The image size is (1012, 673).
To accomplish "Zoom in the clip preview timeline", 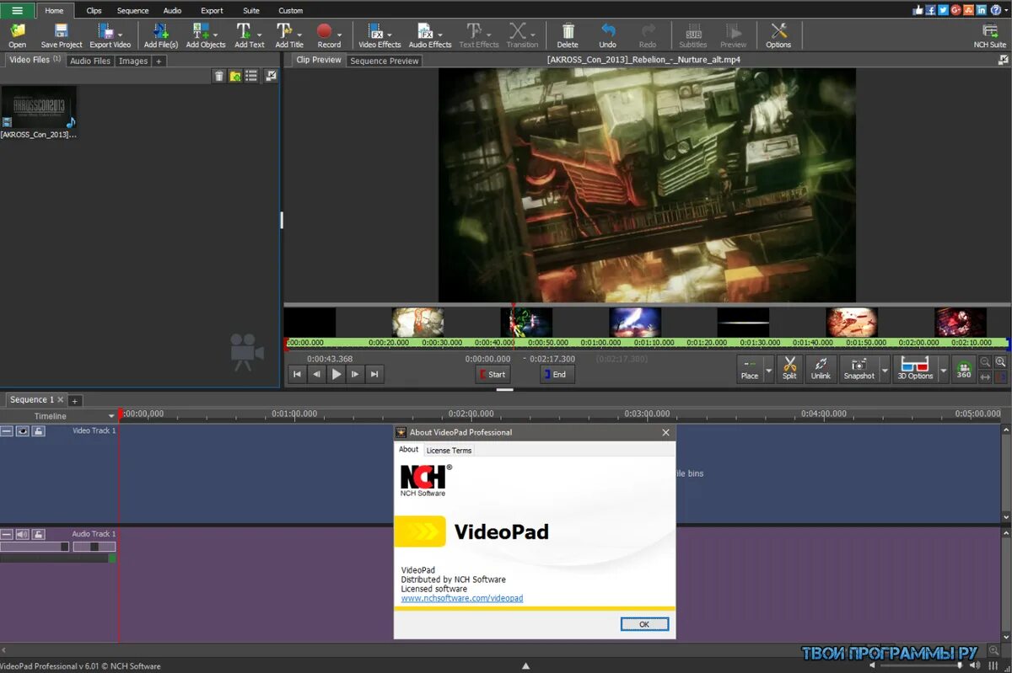I will 1001,361.
